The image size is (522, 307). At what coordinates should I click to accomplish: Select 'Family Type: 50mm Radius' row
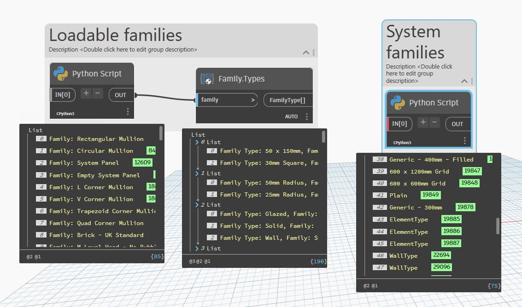269,183
